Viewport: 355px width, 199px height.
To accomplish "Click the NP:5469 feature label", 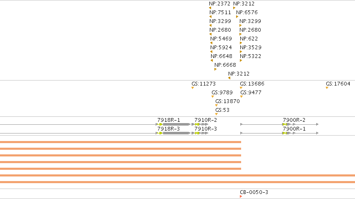I will pyautogui.click(x=221, y=39).
